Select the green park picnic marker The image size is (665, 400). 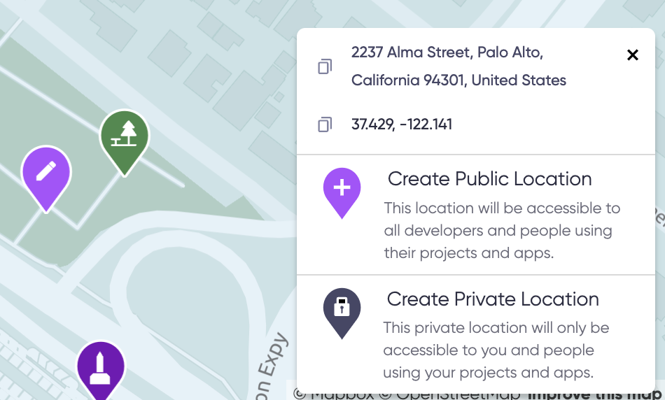(125, 143)
